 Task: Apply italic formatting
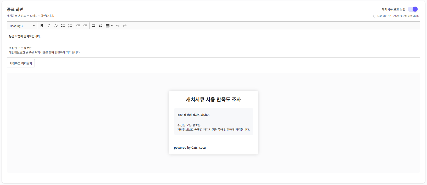point(49,26)
